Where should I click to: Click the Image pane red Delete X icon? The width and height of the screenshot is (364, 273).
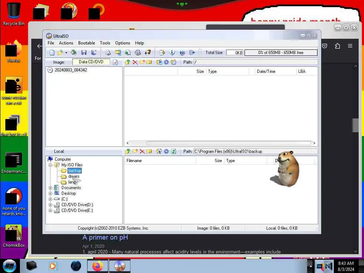135,62
